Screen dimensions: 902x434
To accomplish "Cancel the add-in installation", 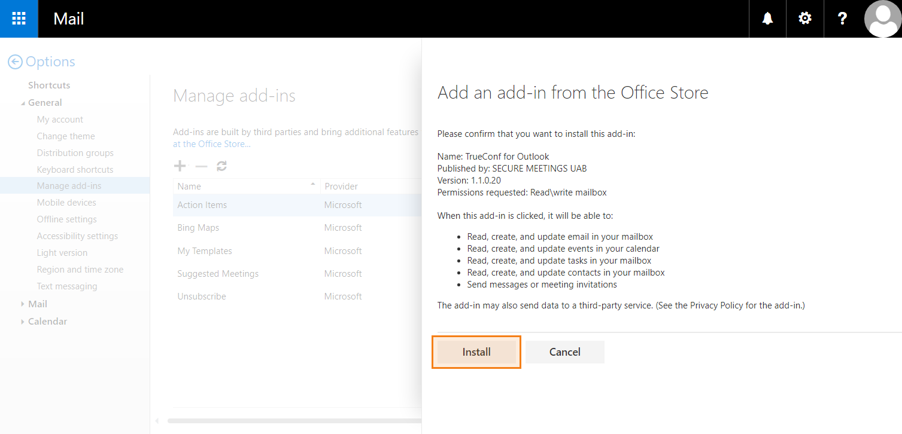I will [x=564, y=352].
